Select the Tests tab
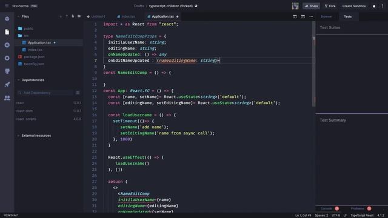 [x=347, y=16]
